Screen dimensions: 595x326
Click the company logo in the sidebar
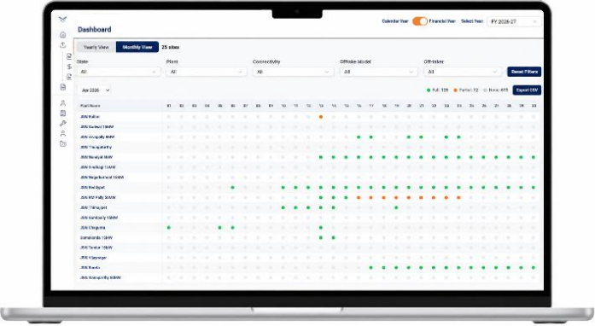(x=63, y=20)
